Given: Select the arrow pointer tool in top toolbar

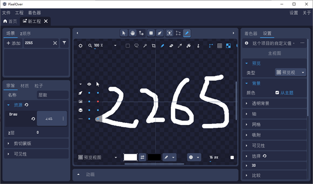Looking at the screenshot, I should point(124,33).
